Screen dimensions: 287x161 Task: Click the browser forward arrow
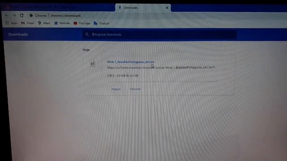[14, 15]
